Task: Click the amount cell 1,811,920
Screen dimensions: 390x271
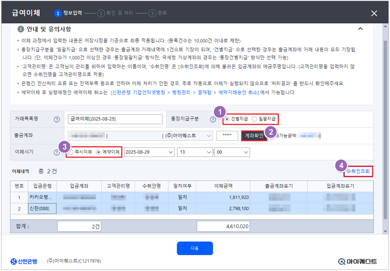Action: [223, 198]
